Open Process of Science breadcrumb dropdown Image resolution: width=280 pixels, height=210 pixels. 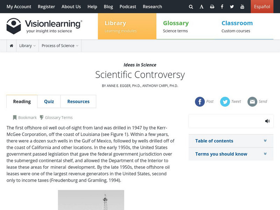tap(60, 45)
